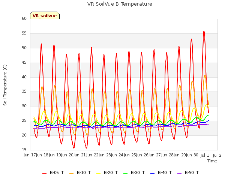Click the 25 y-axis tick label
The width and height of the screenshot is (240, 180).
[x=24, y=121]
